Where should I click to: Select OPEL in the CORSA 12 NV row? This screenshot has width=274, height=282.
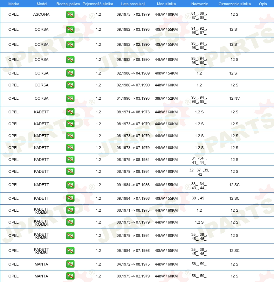(13, 98)
